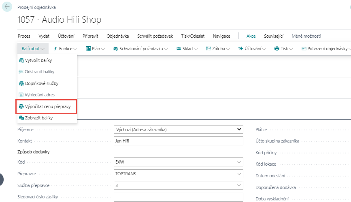Click the Tisk printer icon
The width and height of the screenshot is (351, 202).
click(277, 49)
